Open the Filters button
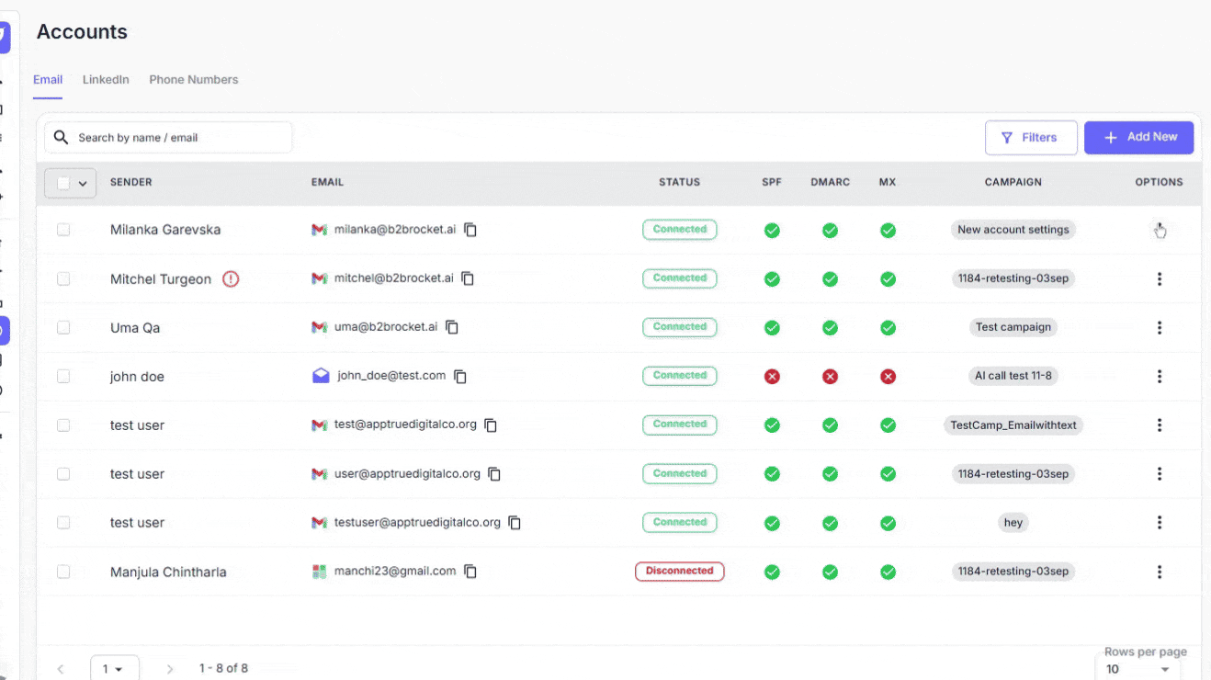Image resolution: width=1211 pixels, height=680 pixels. point(1030,138)
